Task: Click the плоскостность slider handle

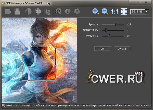Action: [x=106, y=30]
